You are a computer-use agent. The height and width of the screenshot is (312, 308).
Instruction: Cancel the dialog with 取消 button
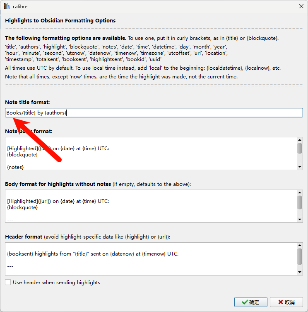(286, 302)
